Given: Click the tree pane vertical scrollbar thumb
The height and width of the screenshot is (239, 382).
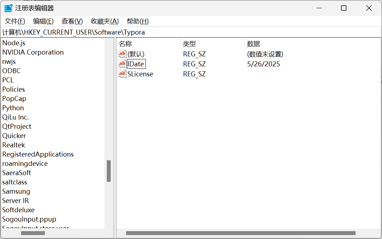Looking at the screenshot, I should click(x=109, y=171).
